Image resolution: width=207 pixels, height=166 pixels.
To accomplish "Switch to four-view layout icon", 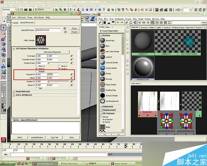I will [x=4, y=89].
